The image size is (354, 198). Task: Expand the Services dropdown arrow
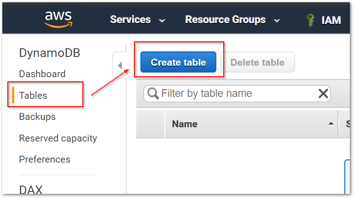[x=162, y=21]
